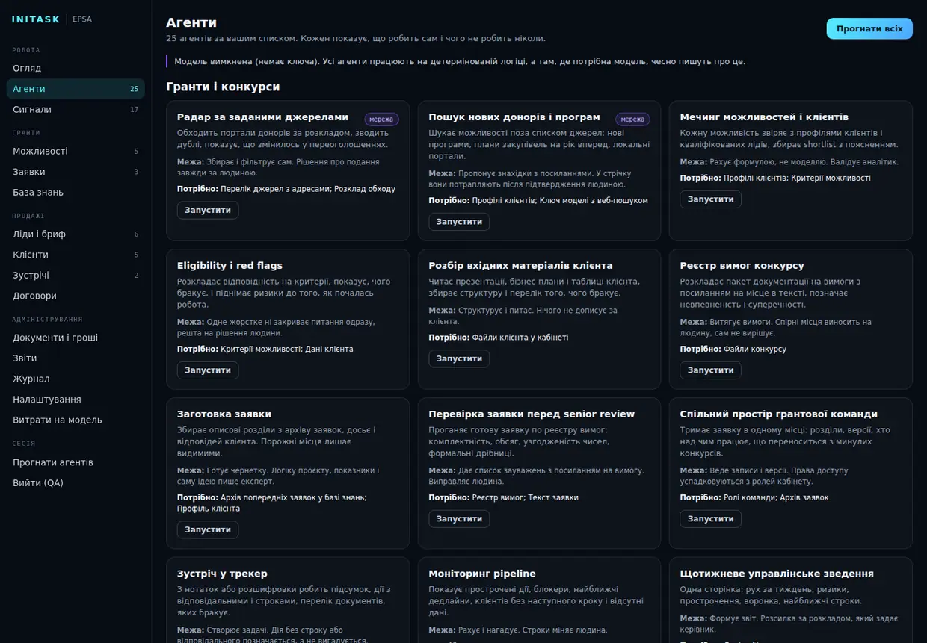Image resolution: width=927 pixels, height=643 pixels.
Task: Run the Радар за заданими джерелами agent
Action: 208,210
